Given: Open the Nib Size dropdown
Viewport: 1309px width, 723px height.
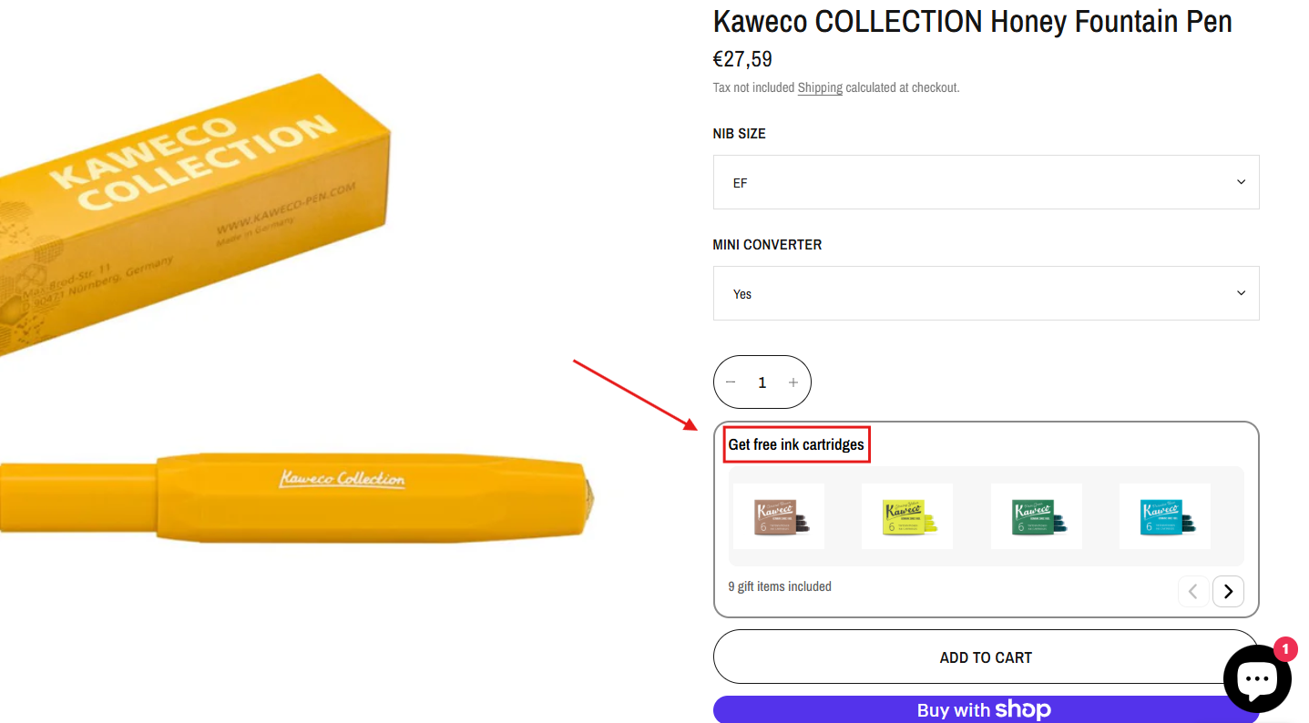Looking at the screenshot, I should pyautogui.click(x=986, y=182).
